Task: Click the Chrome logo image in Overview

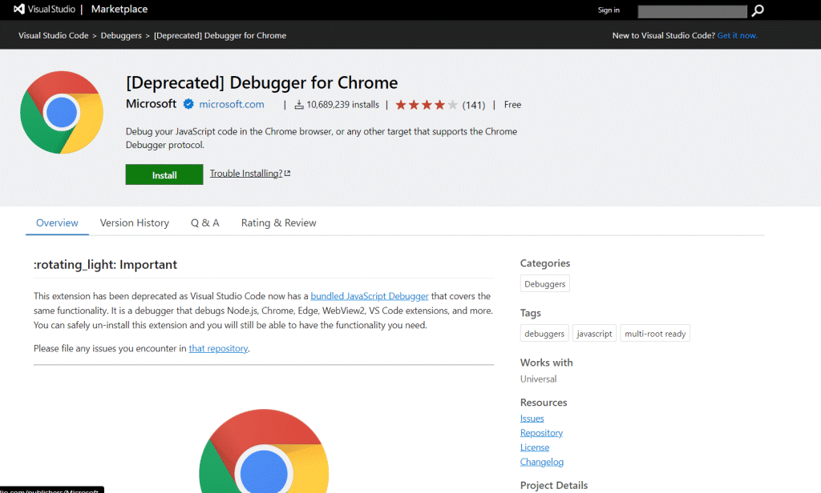Action: click(x=264, y=451)
